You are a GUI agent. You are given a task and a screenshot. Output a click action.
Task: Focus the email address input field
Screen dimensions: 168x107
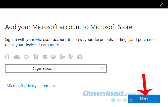point(53,68)
